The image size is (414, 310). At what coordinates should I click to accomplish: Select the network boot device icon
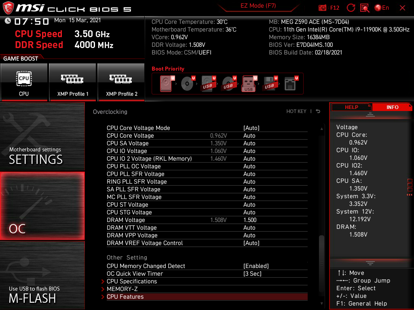(290, 84)
